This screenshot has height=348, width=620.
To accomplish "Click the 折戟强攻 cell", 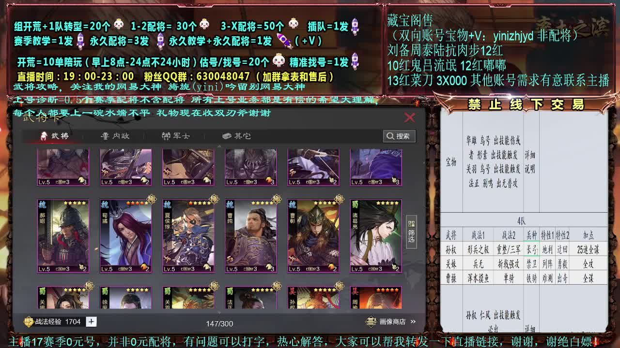I will pos(509,264).
